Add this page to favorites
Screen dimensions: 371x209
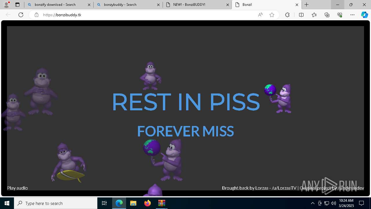click(x=272, y=15)
